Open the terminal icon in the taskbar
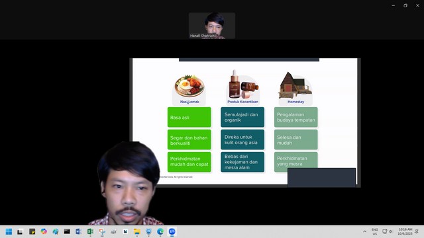The width and height of the screenshot is (424, 238). (x=67, y=231)
